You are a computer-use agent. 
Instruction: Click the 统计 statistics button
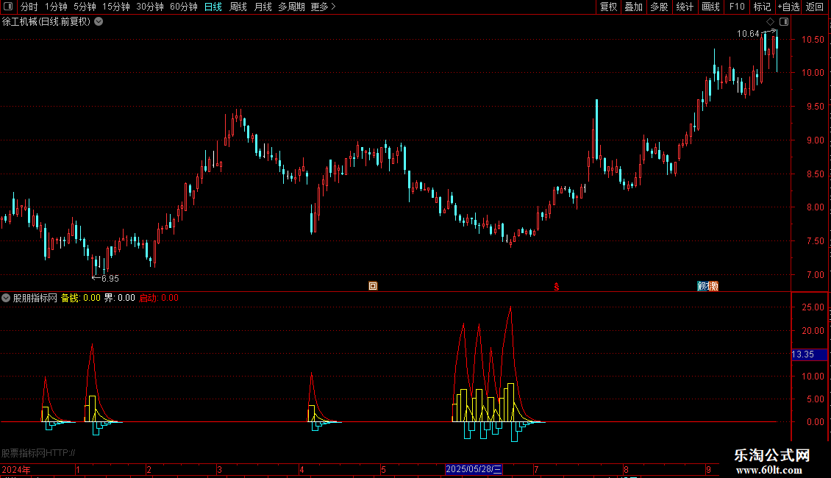685,7
